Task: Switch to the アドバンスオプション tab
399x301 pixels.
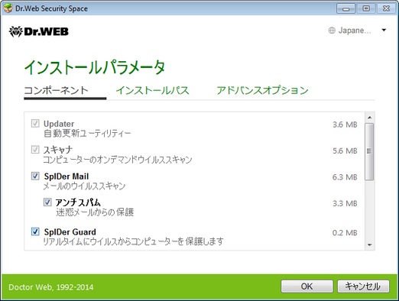Action: pyautogui.click(x=262, y=90)
